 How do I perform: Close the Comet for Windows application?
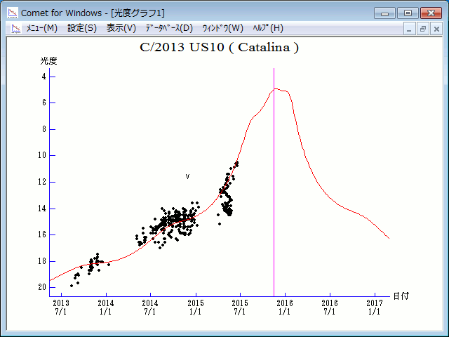[x=431, y=13]
